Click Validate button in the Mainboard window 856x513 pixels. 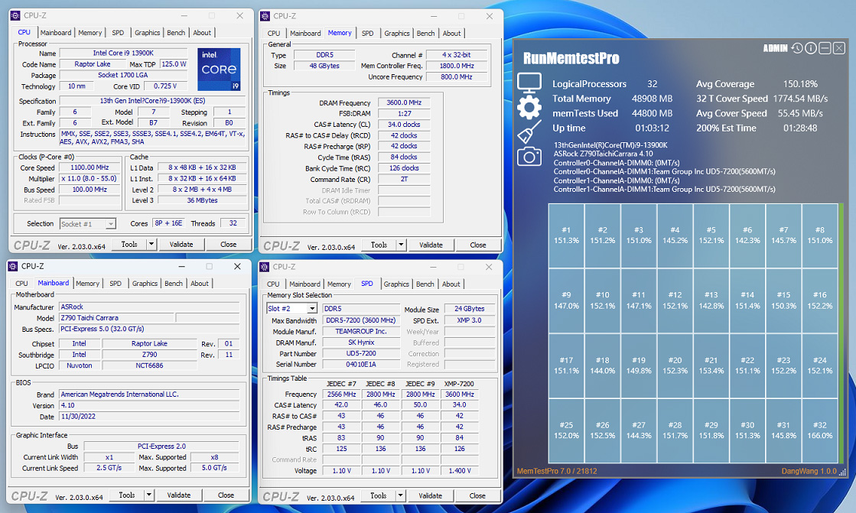point(179,495)
